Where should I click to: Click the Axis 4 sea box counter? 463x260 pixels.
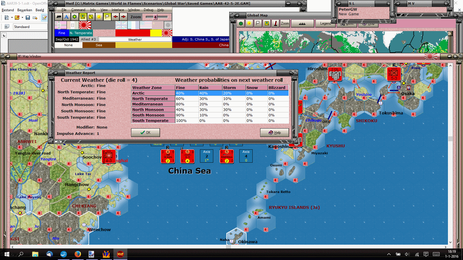[246, 156]
